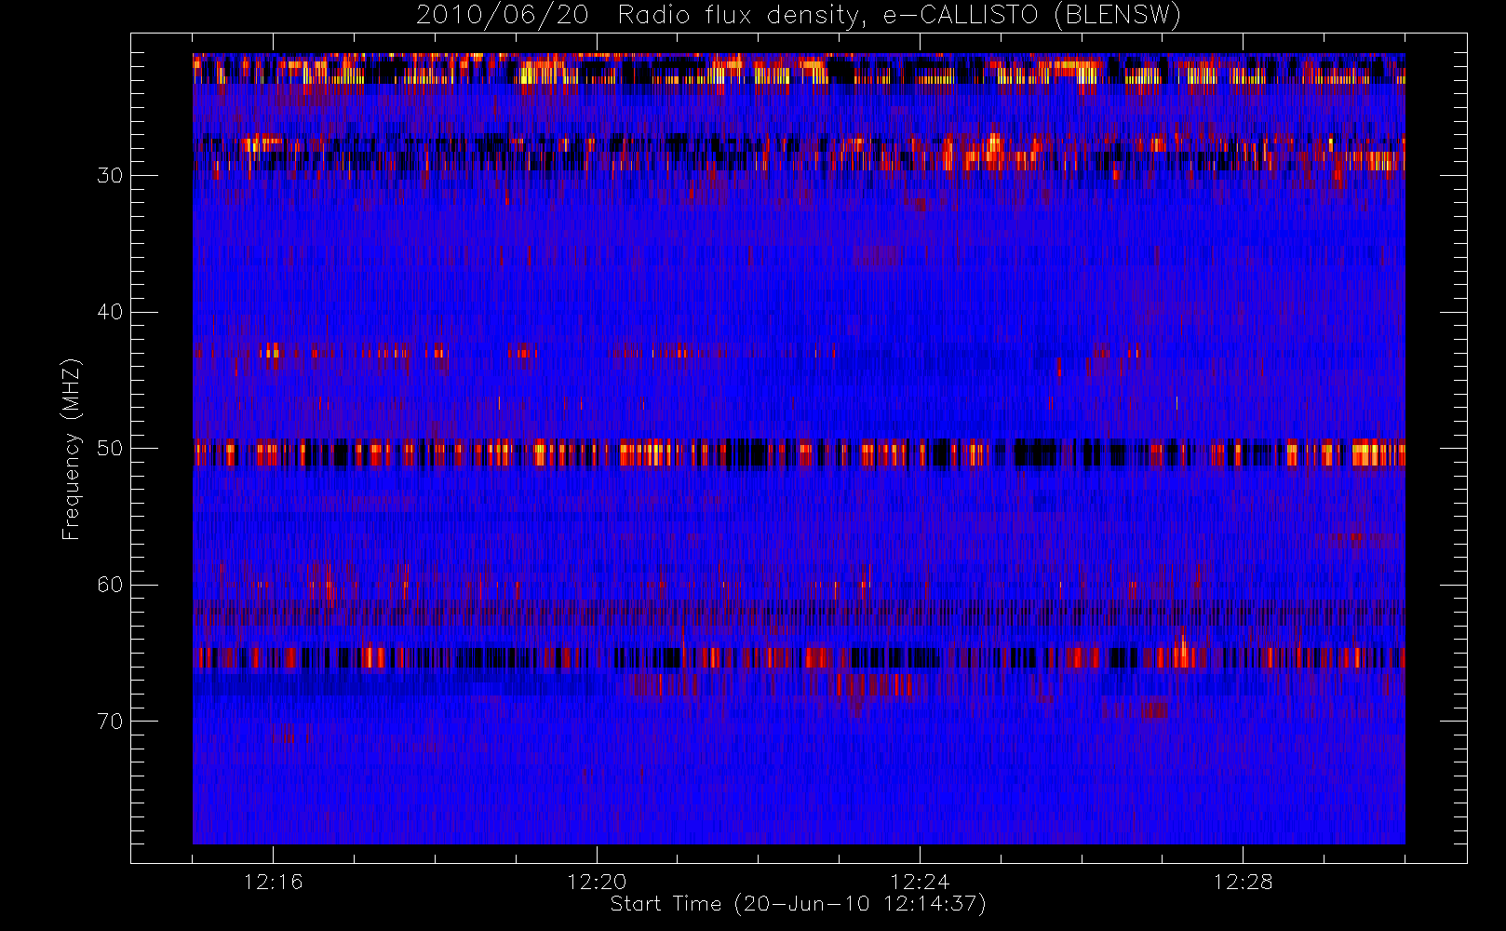Click the 12:16 time tick label
Viewport: 1506px width, 931px height.
click(273, 882)
